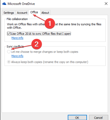Switch to the Settings tab
The width and height of the screenshot is (110, 120).
coord(9,13)
